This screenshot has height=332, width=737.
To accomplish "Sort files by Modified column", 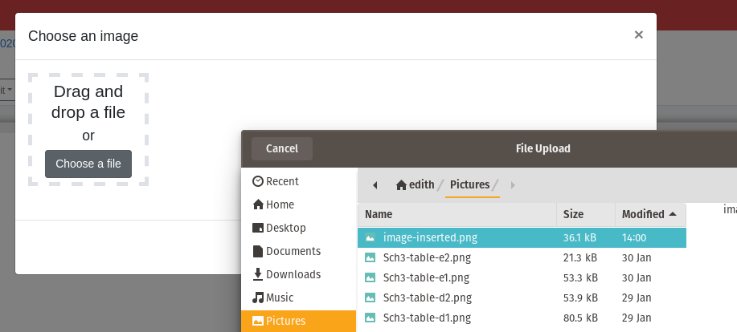I will tap(649, 214).
